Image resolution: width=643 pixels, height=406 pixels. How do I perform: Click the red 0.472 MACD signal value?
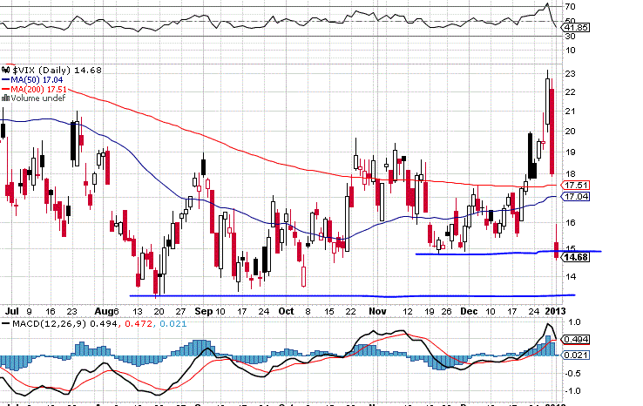[118, 325]
